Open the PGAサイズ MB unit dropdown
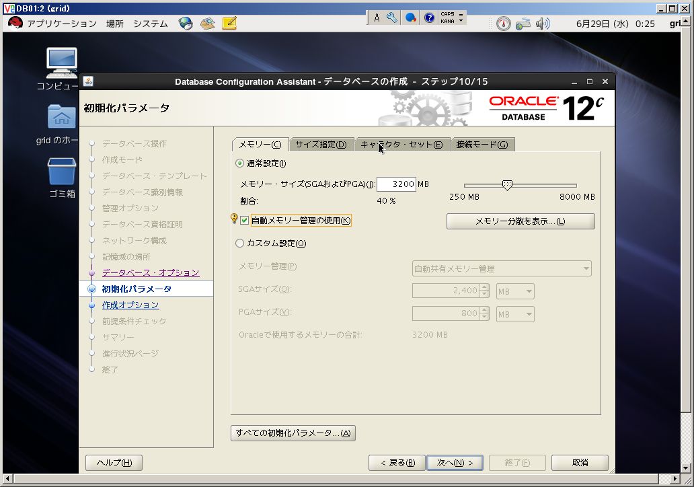This screenshot has height=487, width=694. [x=515, y=314]
